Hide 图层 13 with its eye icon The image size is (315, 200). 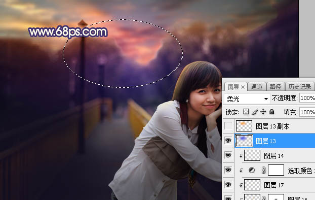228,141
